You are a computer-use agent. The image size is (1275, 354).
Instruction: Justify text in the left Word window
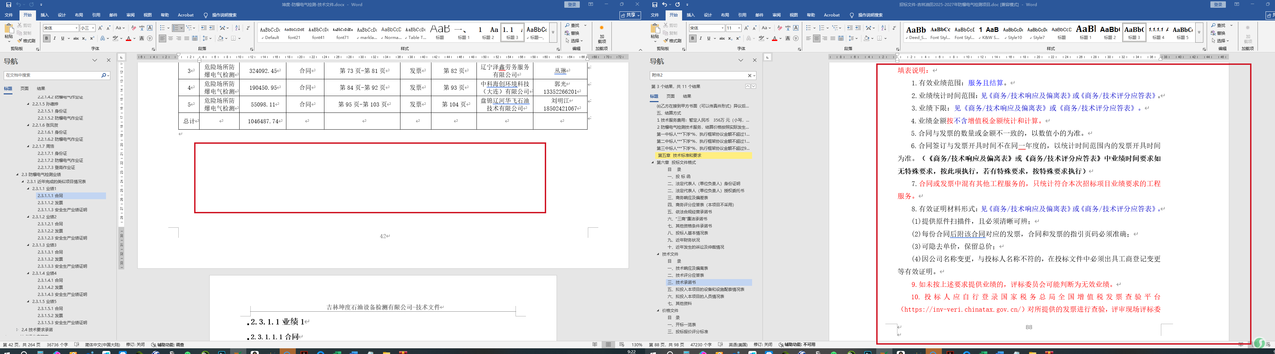(x=187, y=38)
